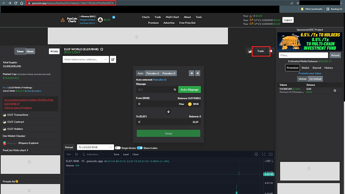Select KuCoin (KCC) network
Image resolution: width=345 pixels, height=194 pixels.
87,23
